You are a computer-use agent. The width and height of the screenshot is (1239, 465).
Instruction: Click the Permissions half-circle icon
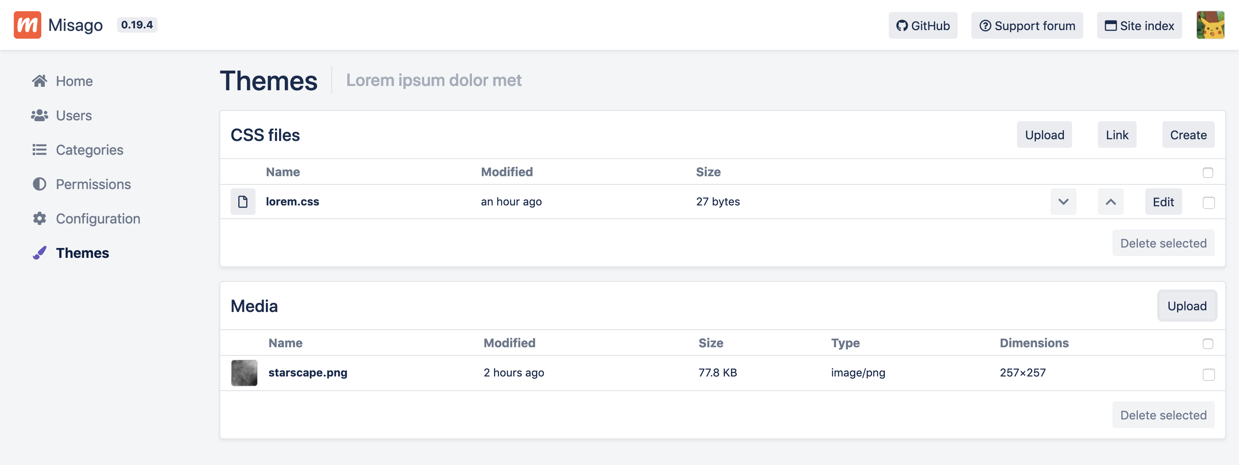click(x=40, y=184)
